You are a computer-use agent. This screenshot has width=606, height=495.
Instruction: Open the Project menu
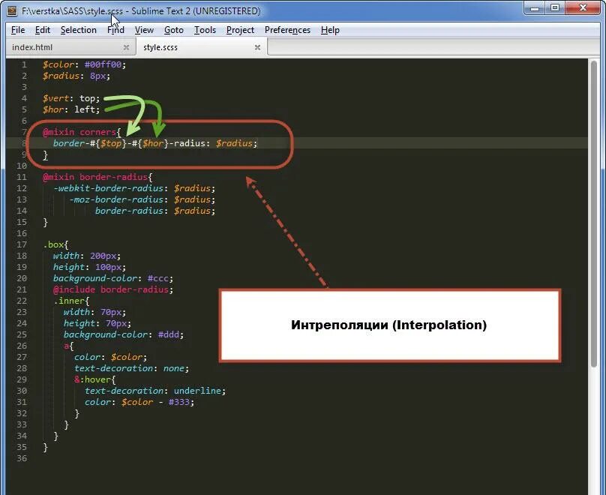coord(240,30)
